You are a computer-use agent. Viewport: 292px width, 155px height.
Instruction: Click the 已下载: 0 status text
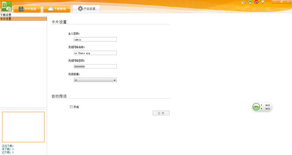(x=8, y=152)
